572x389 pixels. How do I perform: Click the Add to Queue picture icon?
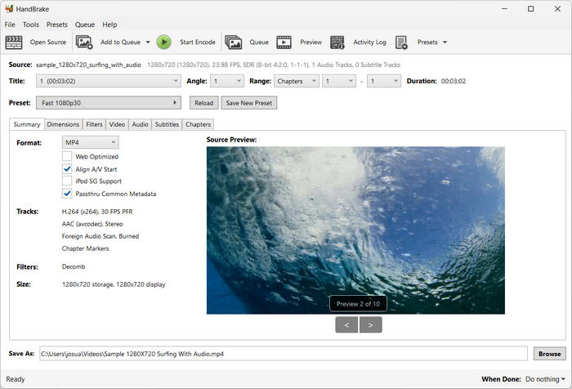point(84,42)
